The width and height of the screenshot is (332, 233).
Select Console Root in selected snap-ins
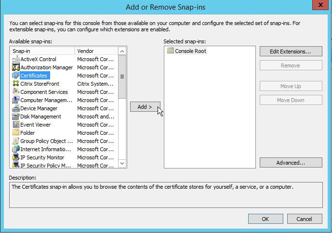click(190, 51)
